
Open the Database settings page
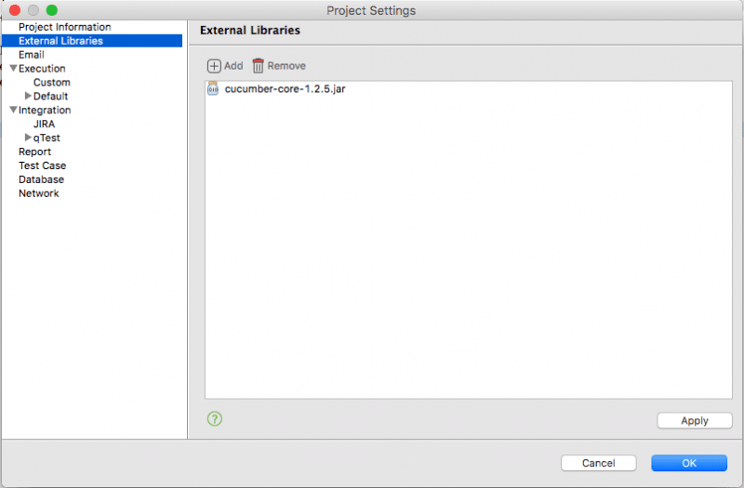click(x=41, y=179)
